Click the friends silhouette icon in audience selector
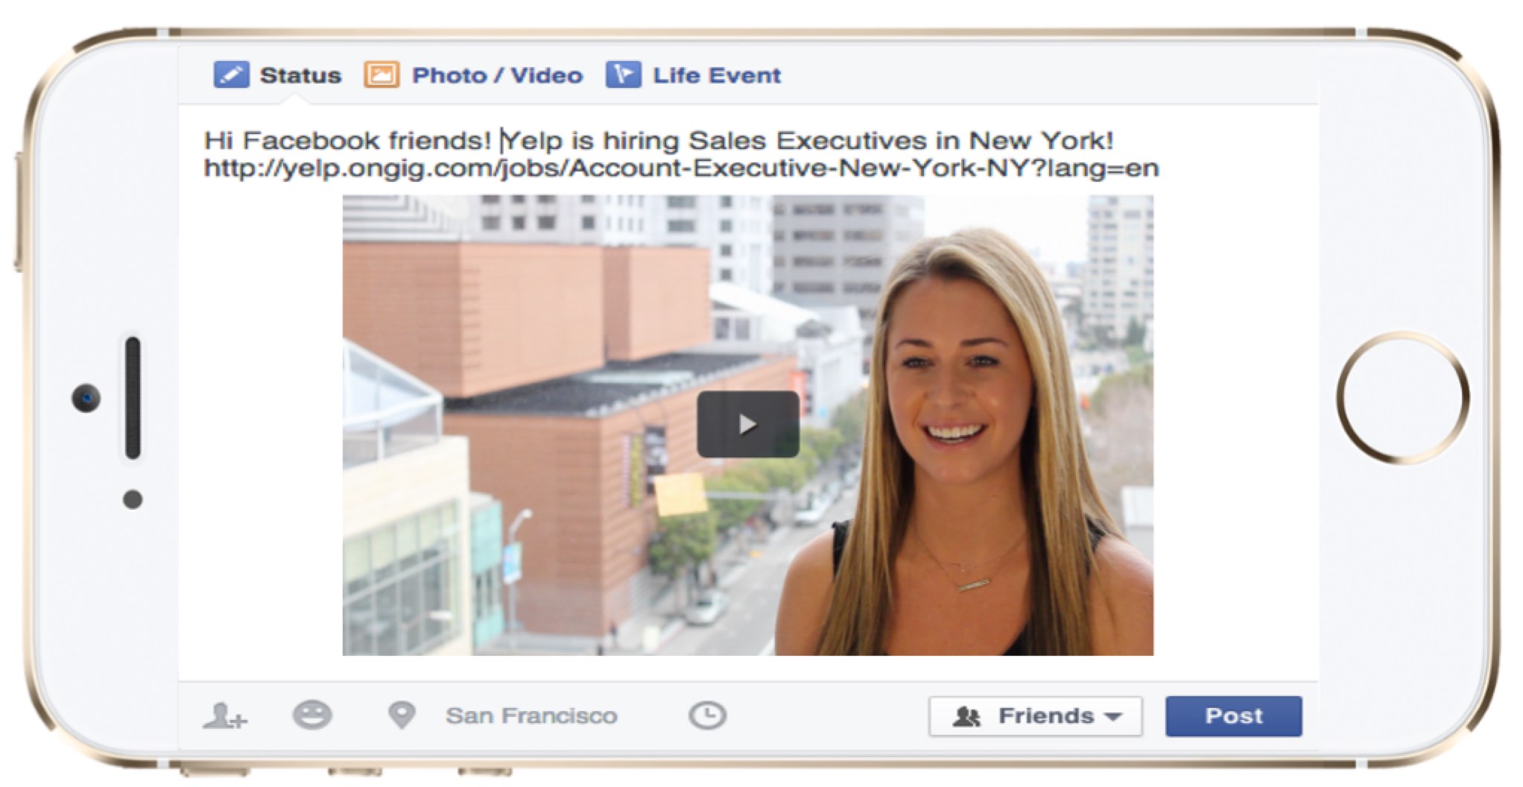 coord(967,716)
